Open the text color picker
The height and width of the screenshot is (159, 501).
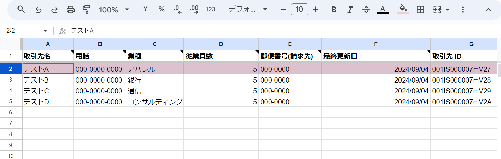383,10
